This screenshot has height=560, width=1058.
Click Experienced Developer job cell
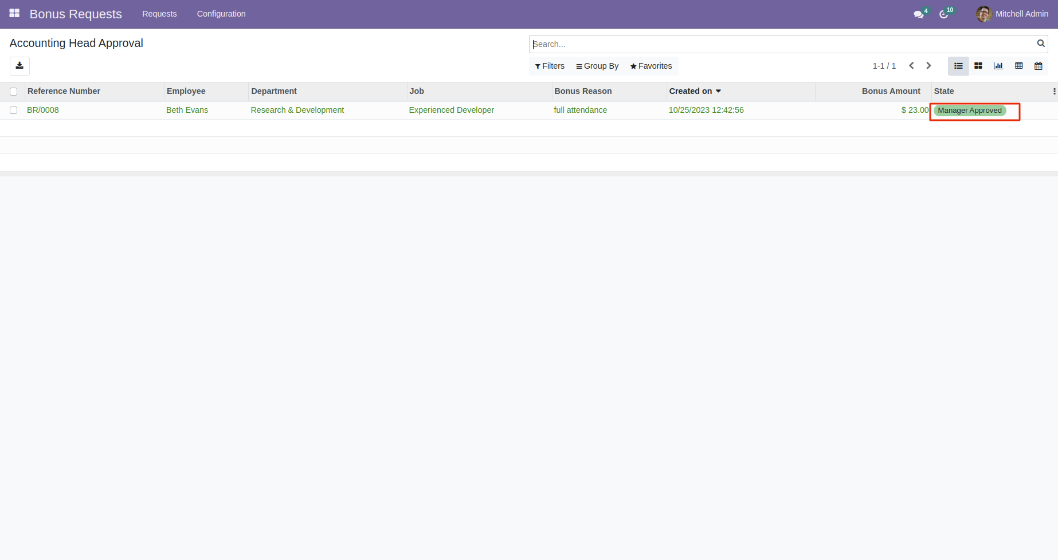click(452, 110)
